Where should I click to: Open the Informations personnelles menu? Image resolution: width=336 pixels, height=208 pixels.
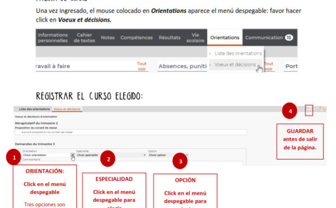pyautogui.click(x=53, y=37)
